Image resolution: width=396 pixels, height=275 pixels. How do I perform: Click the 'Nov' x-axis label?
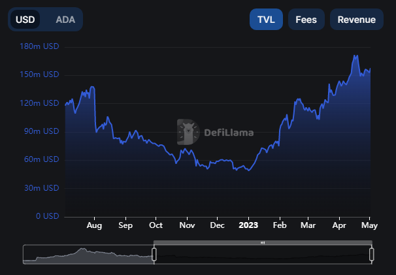[x=187, y=225]
